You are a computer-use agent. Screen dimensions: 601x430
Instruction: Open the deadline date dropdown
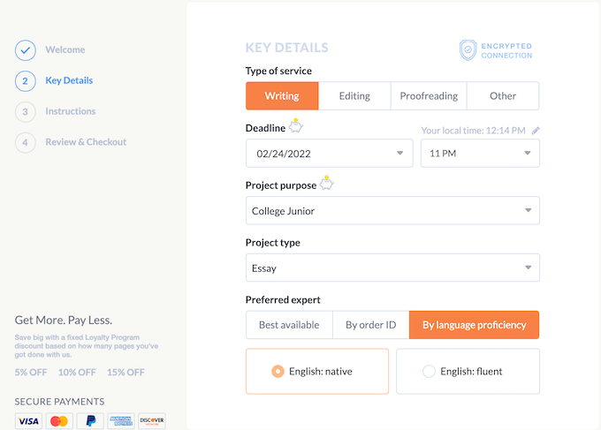(329, 154)
